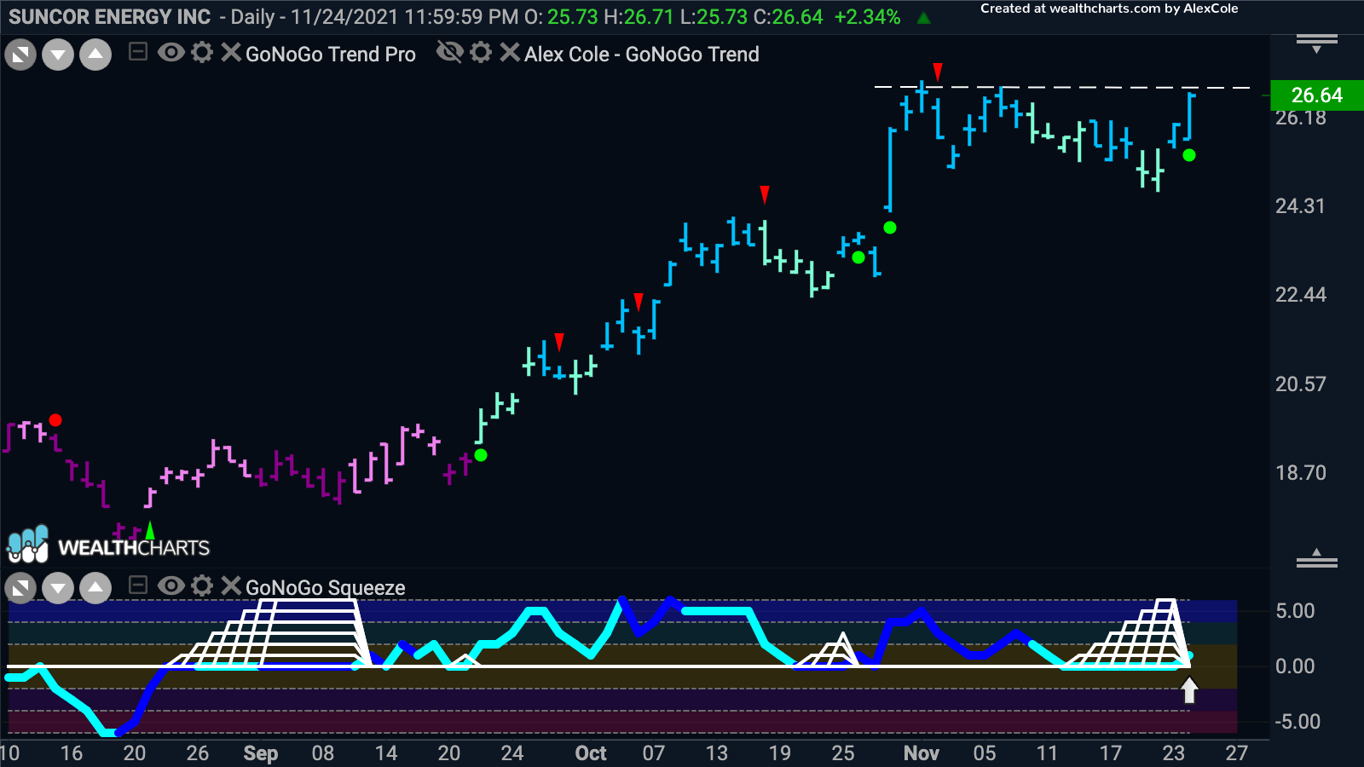Image resolution: width=1364 pixels, height=767 pixels.
Task: Open GoNoGo Trend Pro settings gear
Action: point(202,53)
